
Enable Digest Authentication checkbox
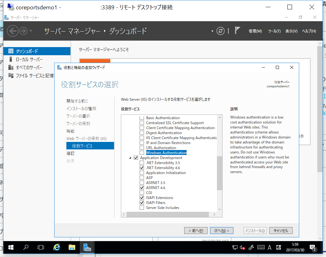click(142, 133)
